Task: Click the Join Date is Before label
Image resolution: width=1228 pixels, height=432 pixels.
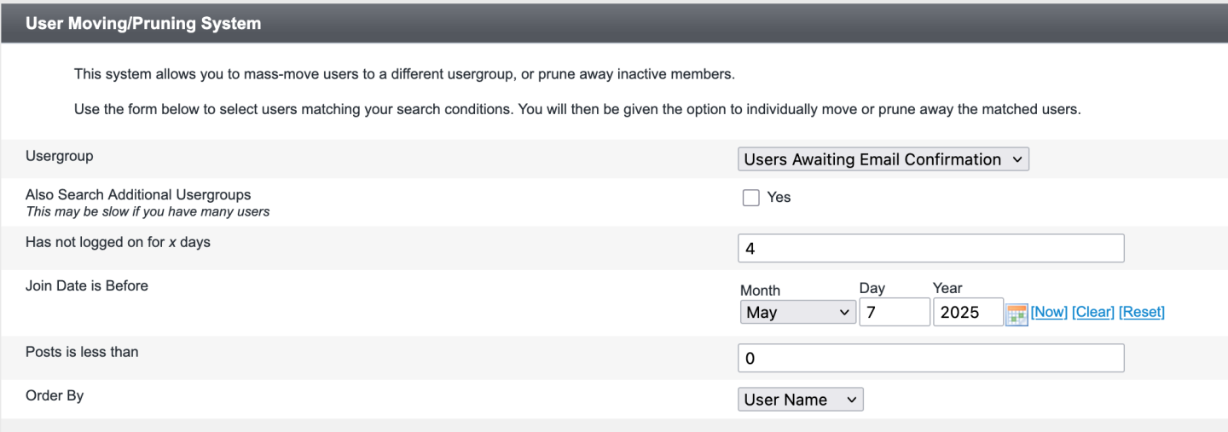Action: coord(87,286)
